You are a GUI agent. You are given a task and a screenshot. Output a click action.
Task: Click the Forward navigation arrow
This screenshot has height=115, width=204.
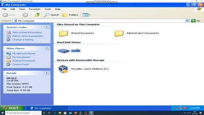[x=25, y=15]
